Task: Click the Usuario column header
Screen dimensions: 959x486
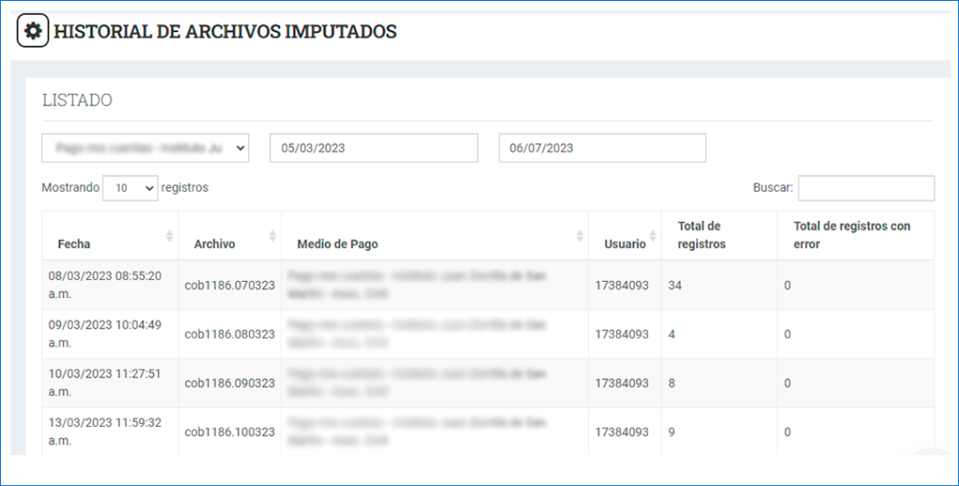Action: (x=625, y=243)
